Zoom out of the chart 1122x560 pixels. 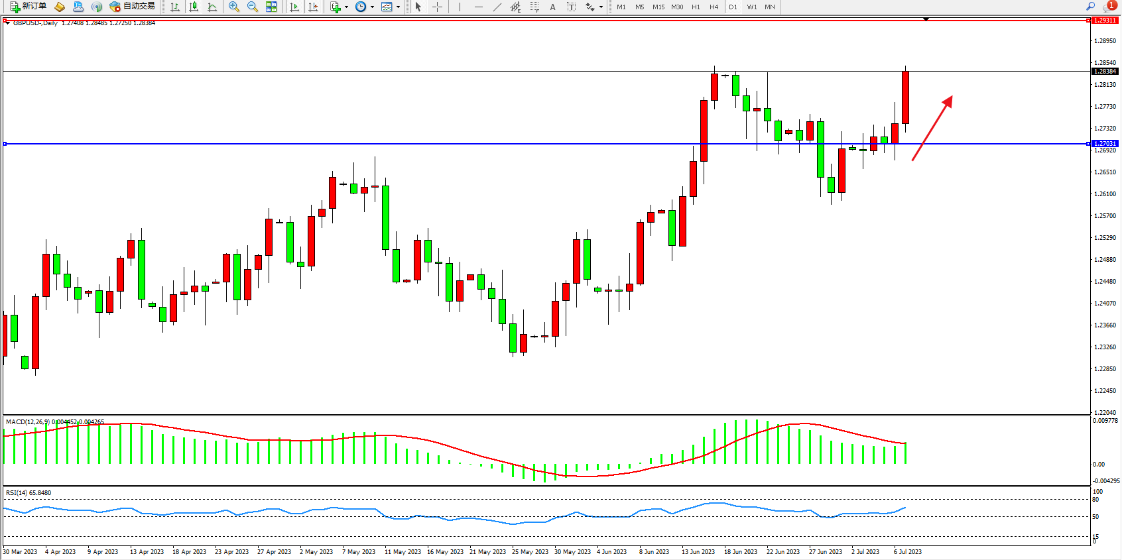pyautogui.click(x=253, y=7)
